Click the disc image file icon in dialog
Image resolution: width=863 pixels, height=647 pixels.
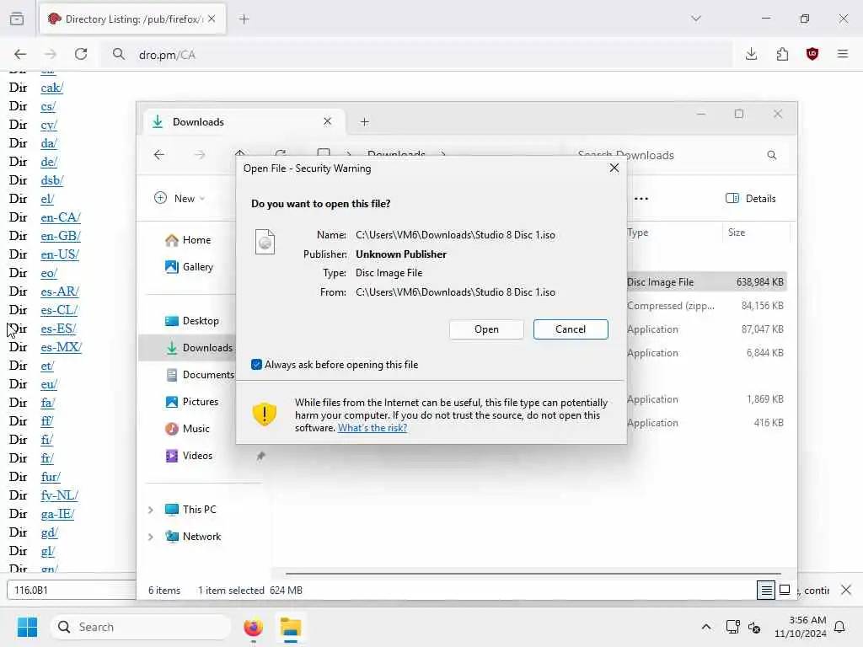click(x=265, y=242)
